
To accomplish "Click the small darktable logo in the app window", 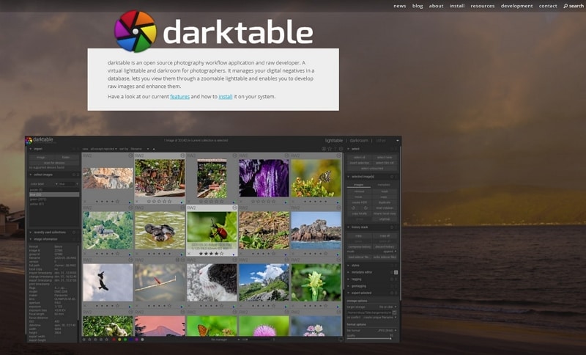I will click(29, 141).
